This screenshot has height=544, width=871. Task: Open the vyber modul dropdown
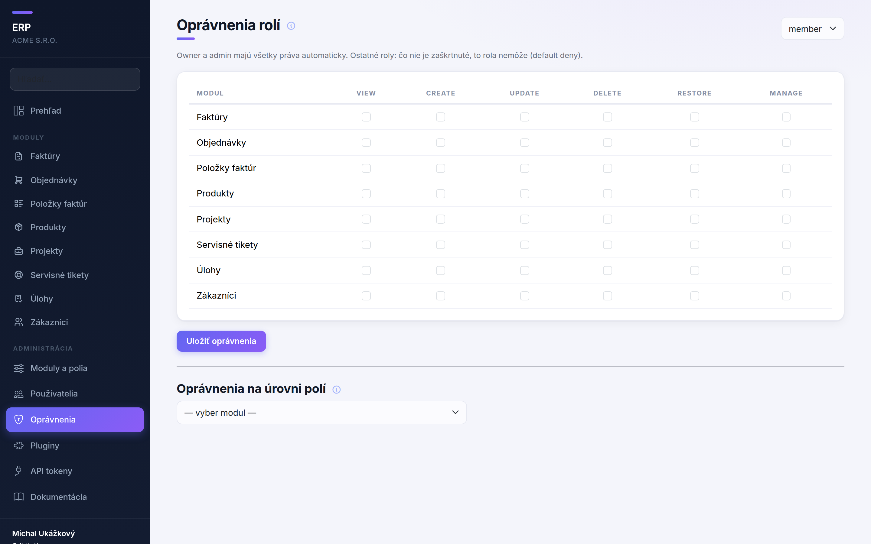click(321, 412)
